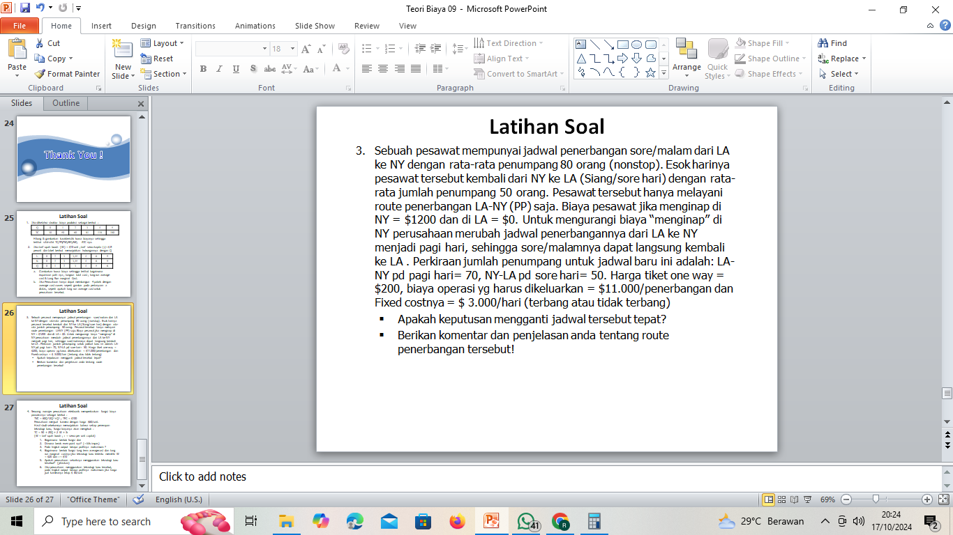Click zoom in plus button
Image resolution: width=953 pixels, height=535 pixels.
(x=927, y=499)
